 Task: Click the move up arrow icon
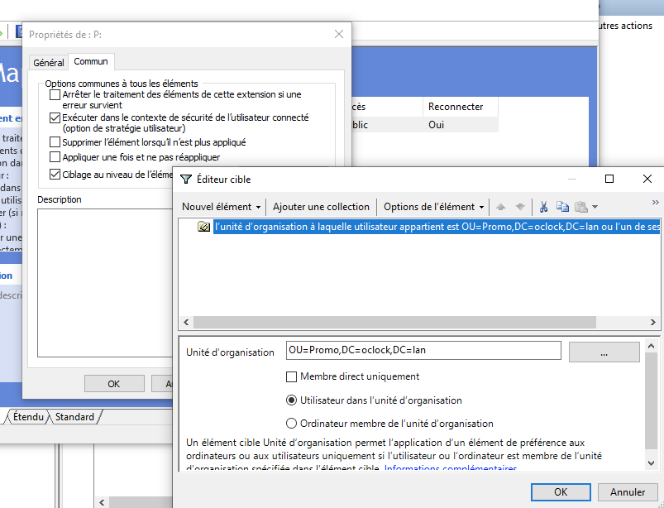[x=501, y=207]
